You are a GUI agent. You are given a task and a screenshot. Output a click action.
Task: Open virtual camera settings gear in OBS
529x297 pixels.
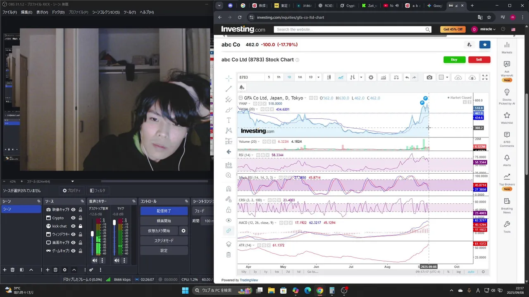click(x=183, y=231)
